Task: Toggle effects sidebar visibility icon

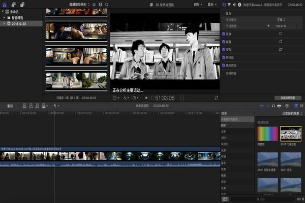Action: [225, 199]
